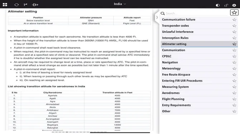Click the Ambikapur aerodrome row
This screenshot has height=134, width=240.
pyautogui.click(x=79, y=110)
